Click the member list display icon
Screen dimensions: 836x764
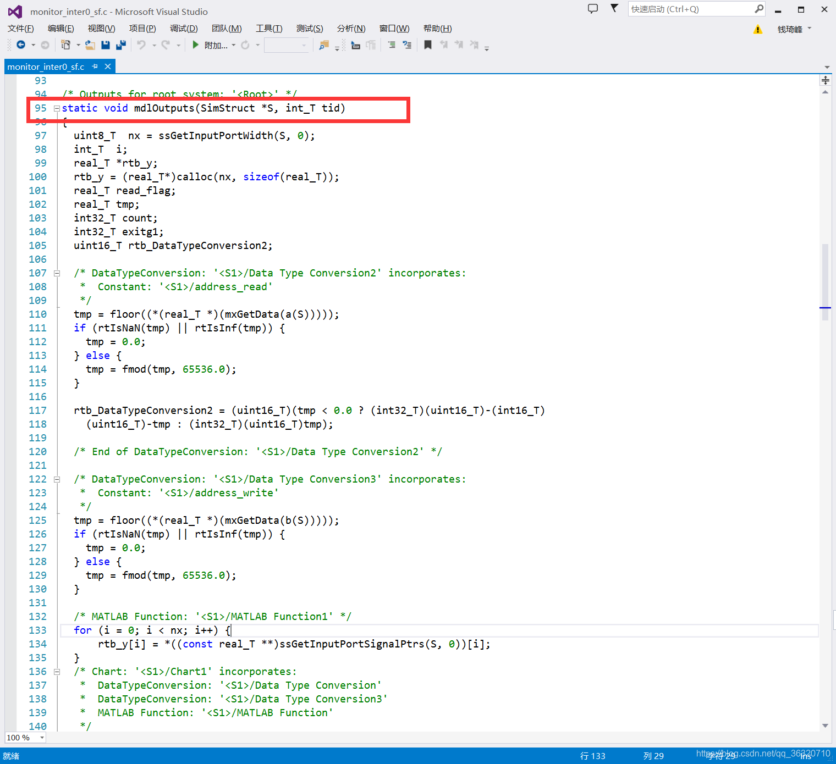click(x=356, y=45)
